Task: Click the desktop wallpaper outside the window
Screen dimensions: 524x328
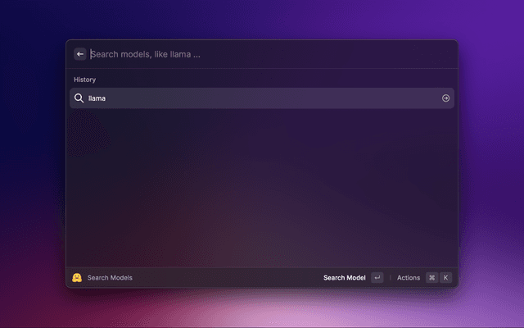Action: (x=491, y=164)
